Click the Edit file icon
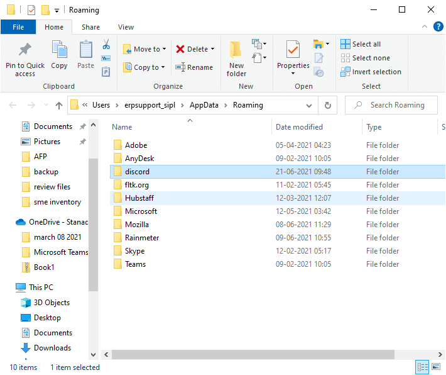Screen dimensions: 446x375 (x=319, y=58)
